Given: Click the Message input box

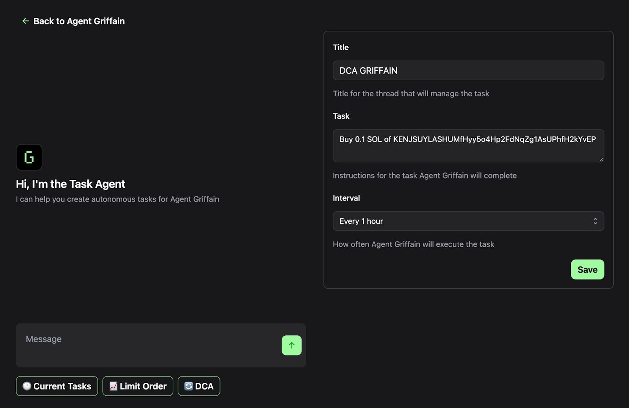Looking at the screenshot, I should pyautogui.click(x=149, y=345).
